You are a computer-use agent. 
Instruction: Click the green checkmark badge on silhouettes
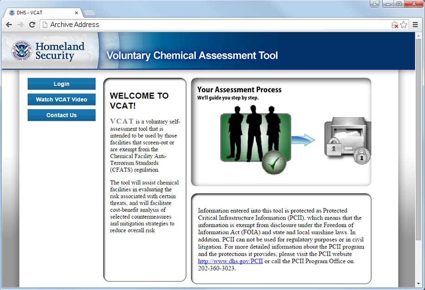(x=273, y=163)
